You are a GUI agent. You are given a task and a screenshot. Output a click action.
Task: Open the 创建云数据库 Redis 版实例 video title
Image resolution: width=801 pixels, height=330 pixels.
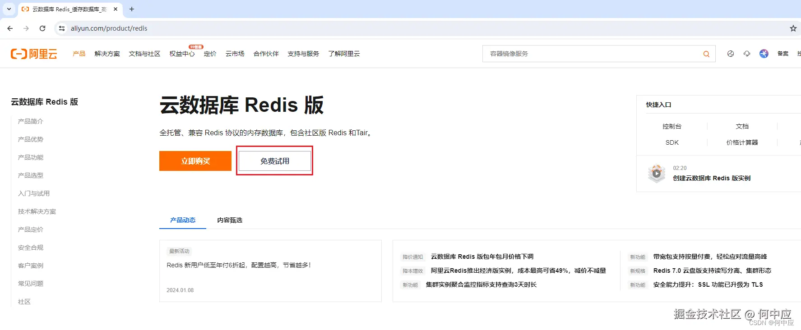click(x=712, y=178)
